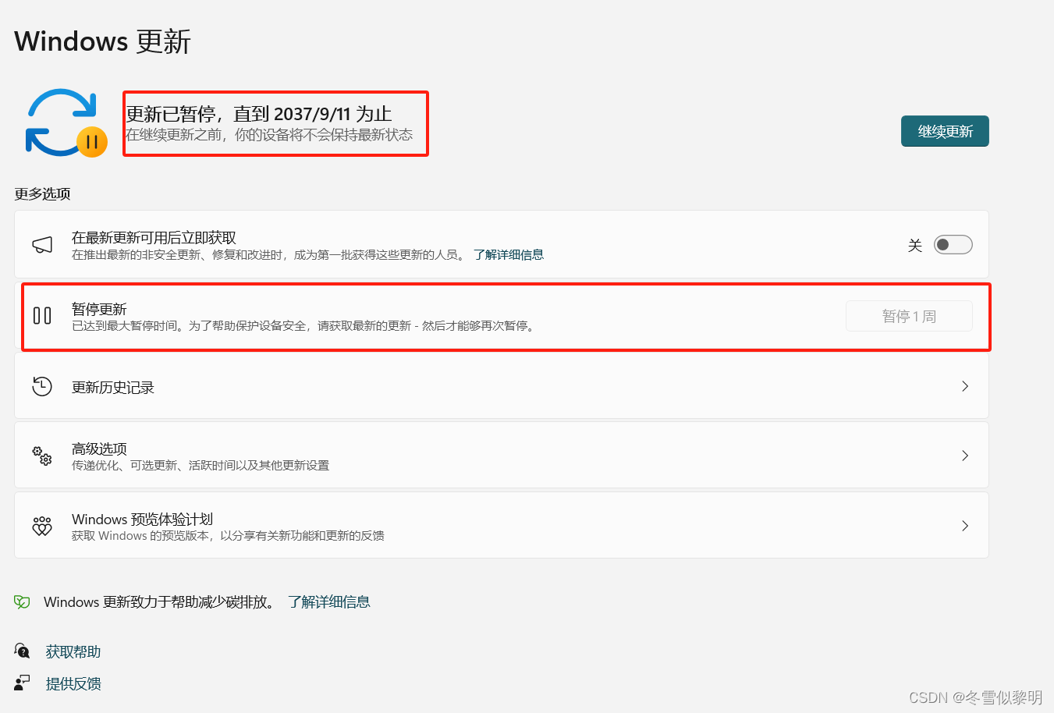Image resolution: width=1054 pixels, height=713 pixels.
Task: Click the Windows Update sync status icon
Action: pyautogui.click(x=66, y=123)
